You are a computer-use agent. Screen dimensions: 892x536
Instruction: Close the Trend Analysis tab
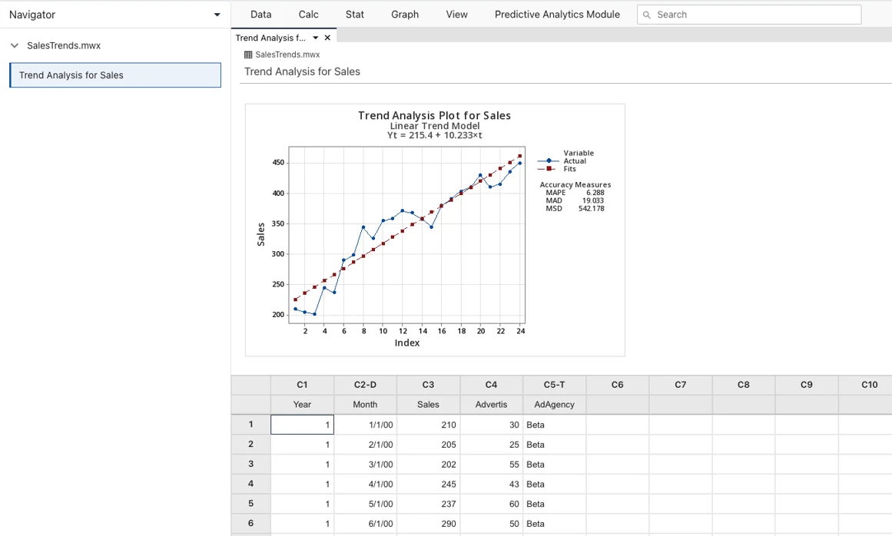(x=327, y=38)
